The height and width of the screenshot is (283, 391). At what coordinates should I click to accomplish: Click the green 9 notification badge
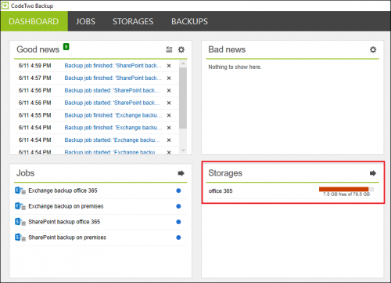pos(66,47)
